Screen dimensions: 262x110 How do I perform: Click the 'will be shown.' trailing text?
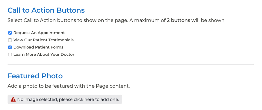(208, 20)
